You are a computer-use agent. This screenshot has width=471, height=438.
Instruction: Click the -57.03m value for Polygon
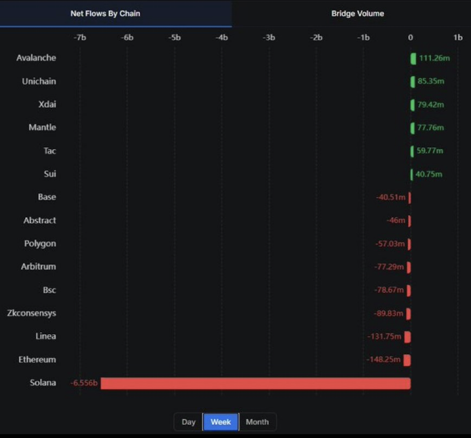click(x=390, y=244)
